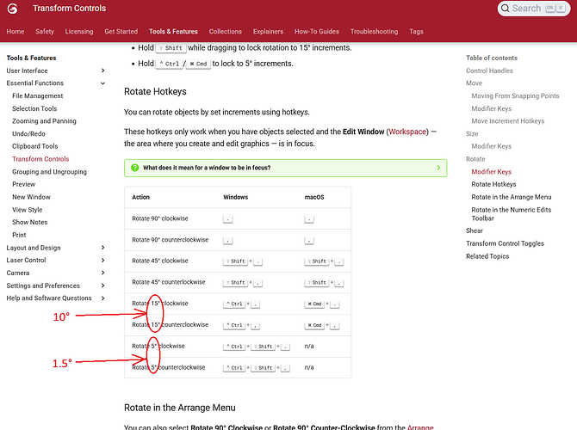The height and width of the screenshot is (430, 577).
Task: Switch to the Get Started tab
Action: (x=121, y=32)
